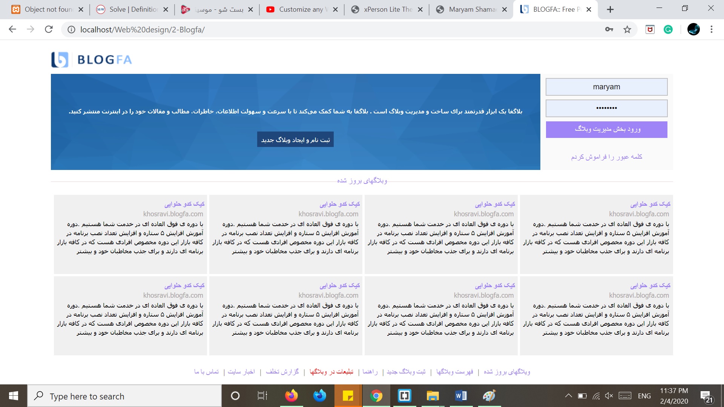Viewport: 724px width, 407px height.
Task: Open the Grammarly extension icon
Action: [668, 29]
